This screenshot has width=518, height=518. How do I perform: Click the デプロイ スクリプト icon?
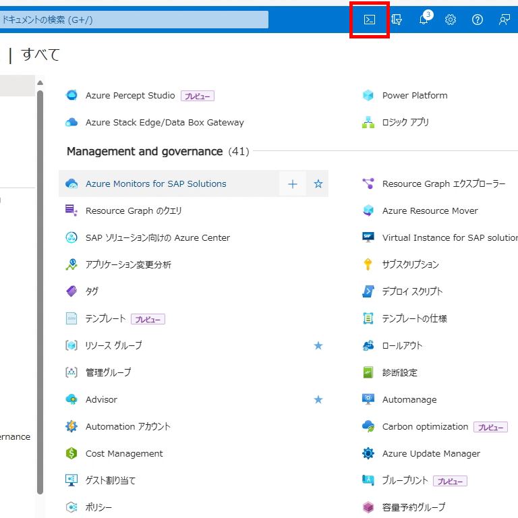coord(368,291)
